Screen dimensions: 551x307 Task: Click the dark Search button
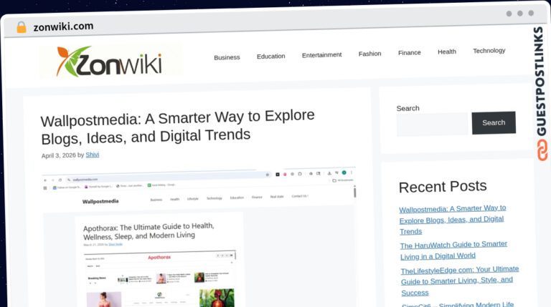pos(494,122)
